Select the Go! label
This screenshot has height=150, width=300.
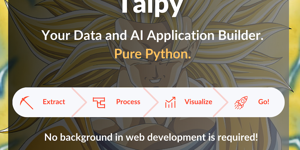264,102
